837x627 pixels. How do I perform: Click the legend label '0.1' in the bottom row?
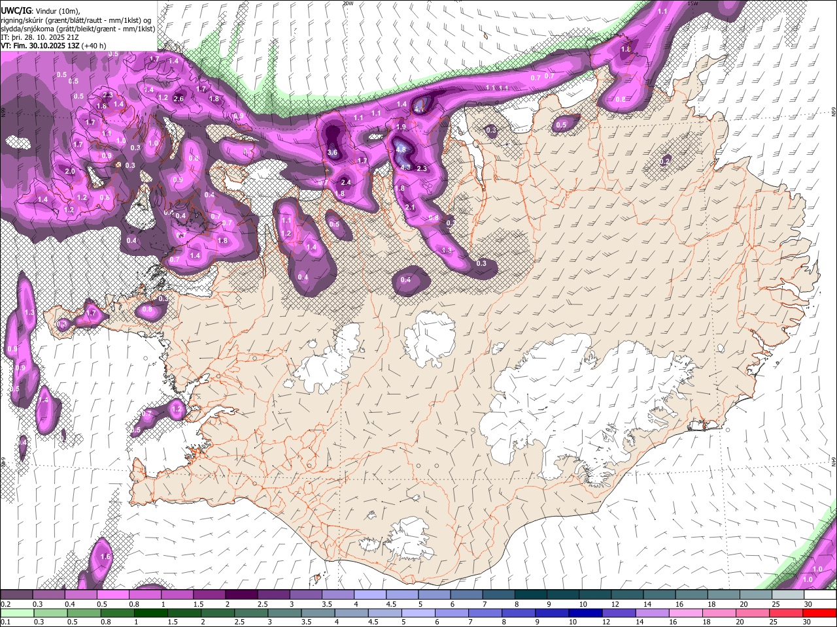tap(5, 622)
